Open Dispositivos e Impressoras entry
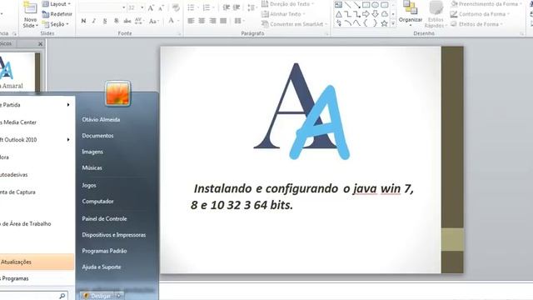 click(114, 235)
